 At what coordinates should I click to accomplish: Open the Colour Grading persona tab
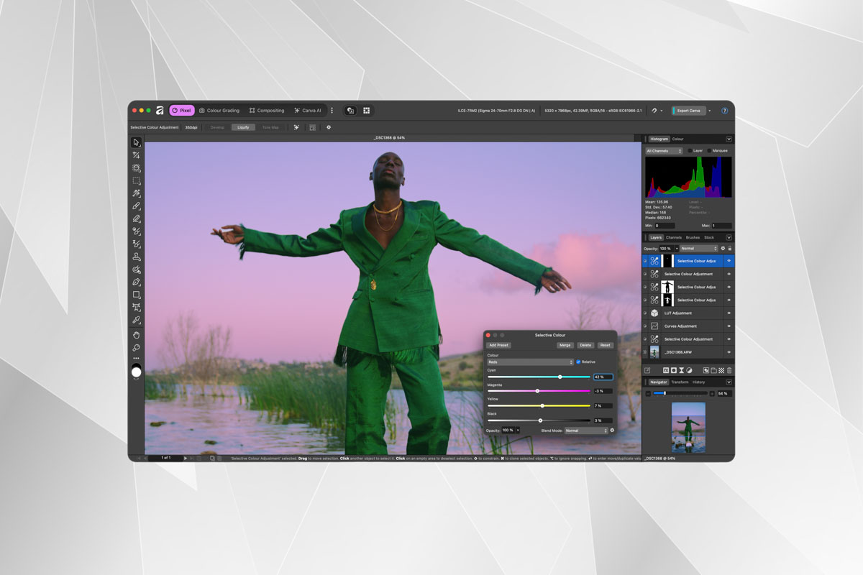tap(219, 110)
